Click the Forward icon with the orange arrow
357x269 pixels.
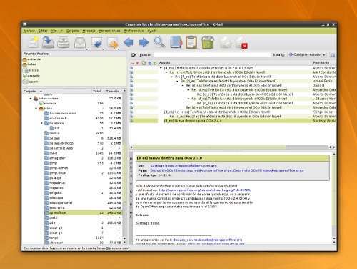point(112,43)
